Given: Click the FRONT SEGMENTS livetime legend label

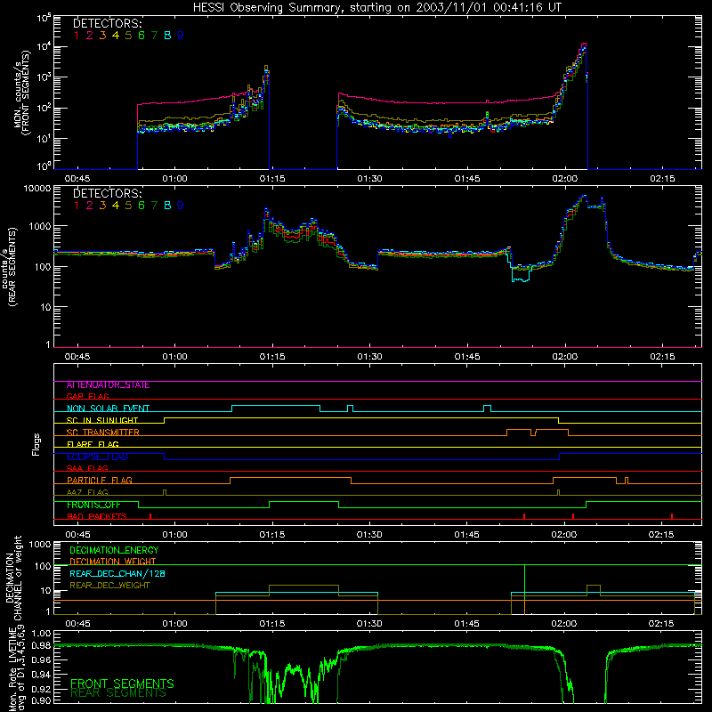Looking at the screenshot, I should coord(122,684).
